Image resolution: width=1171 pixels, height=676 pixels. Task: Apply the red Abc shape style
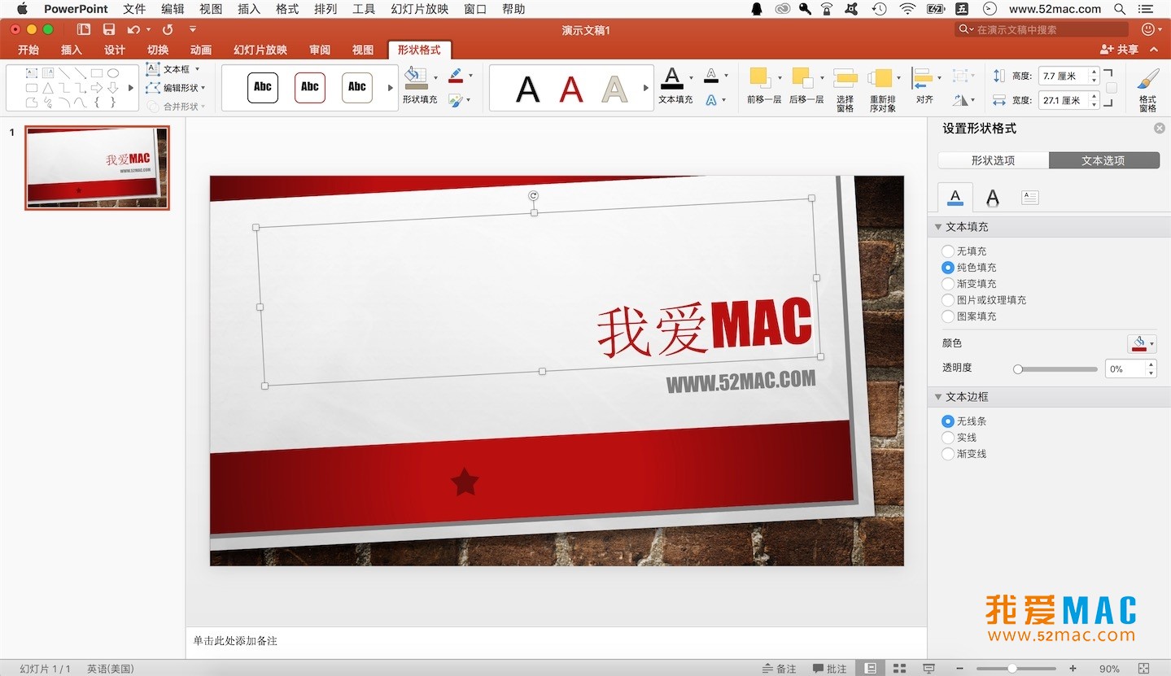pyautogui.click(x=310, y=87)
